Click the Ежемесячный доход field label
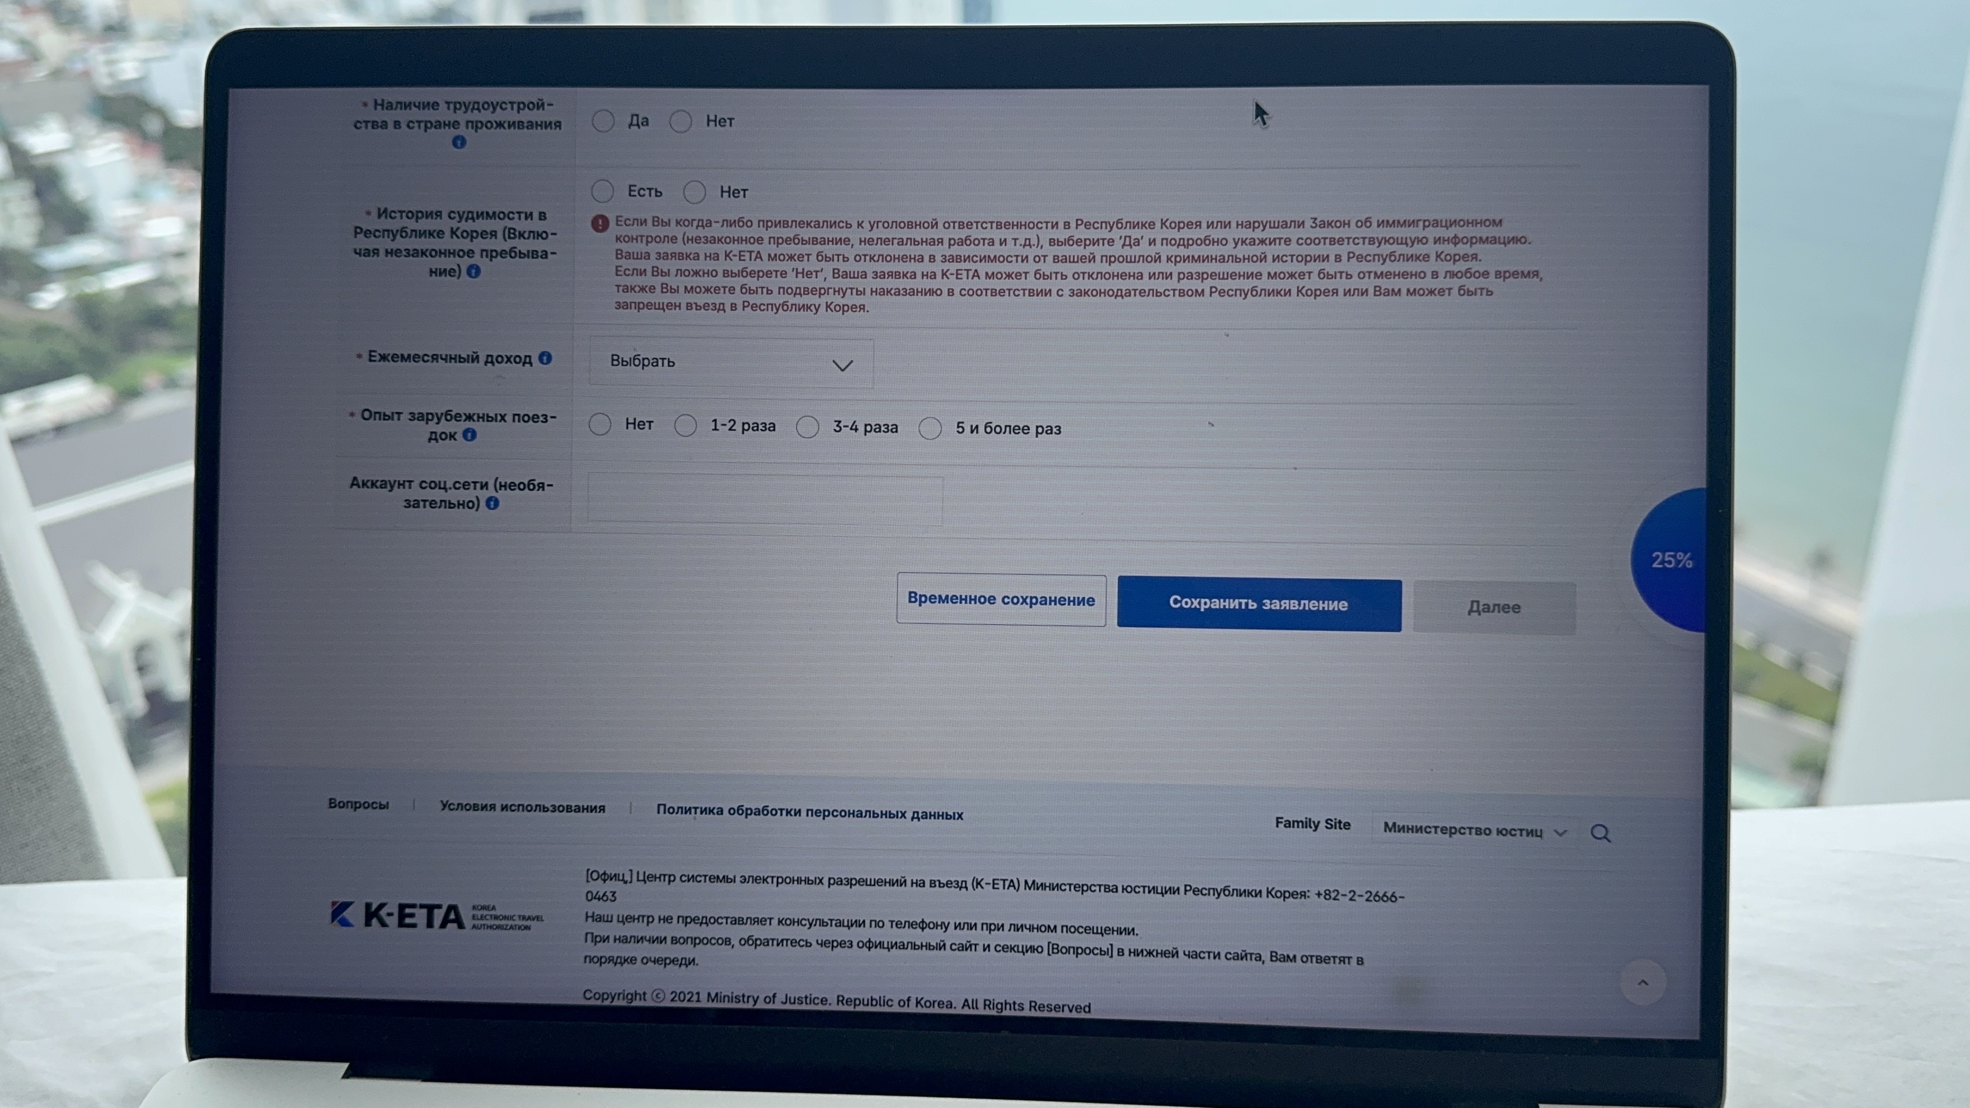This screenshot has width=1970, height=1108. pyautogui.click(x=449, y=358)
